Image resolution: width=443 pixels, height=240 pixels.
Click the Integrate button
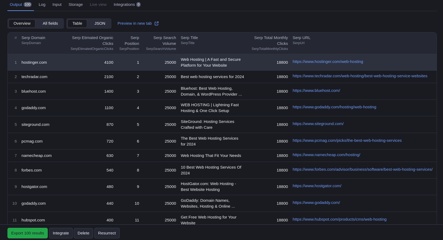pyautogui.click(x=61, y=233)
